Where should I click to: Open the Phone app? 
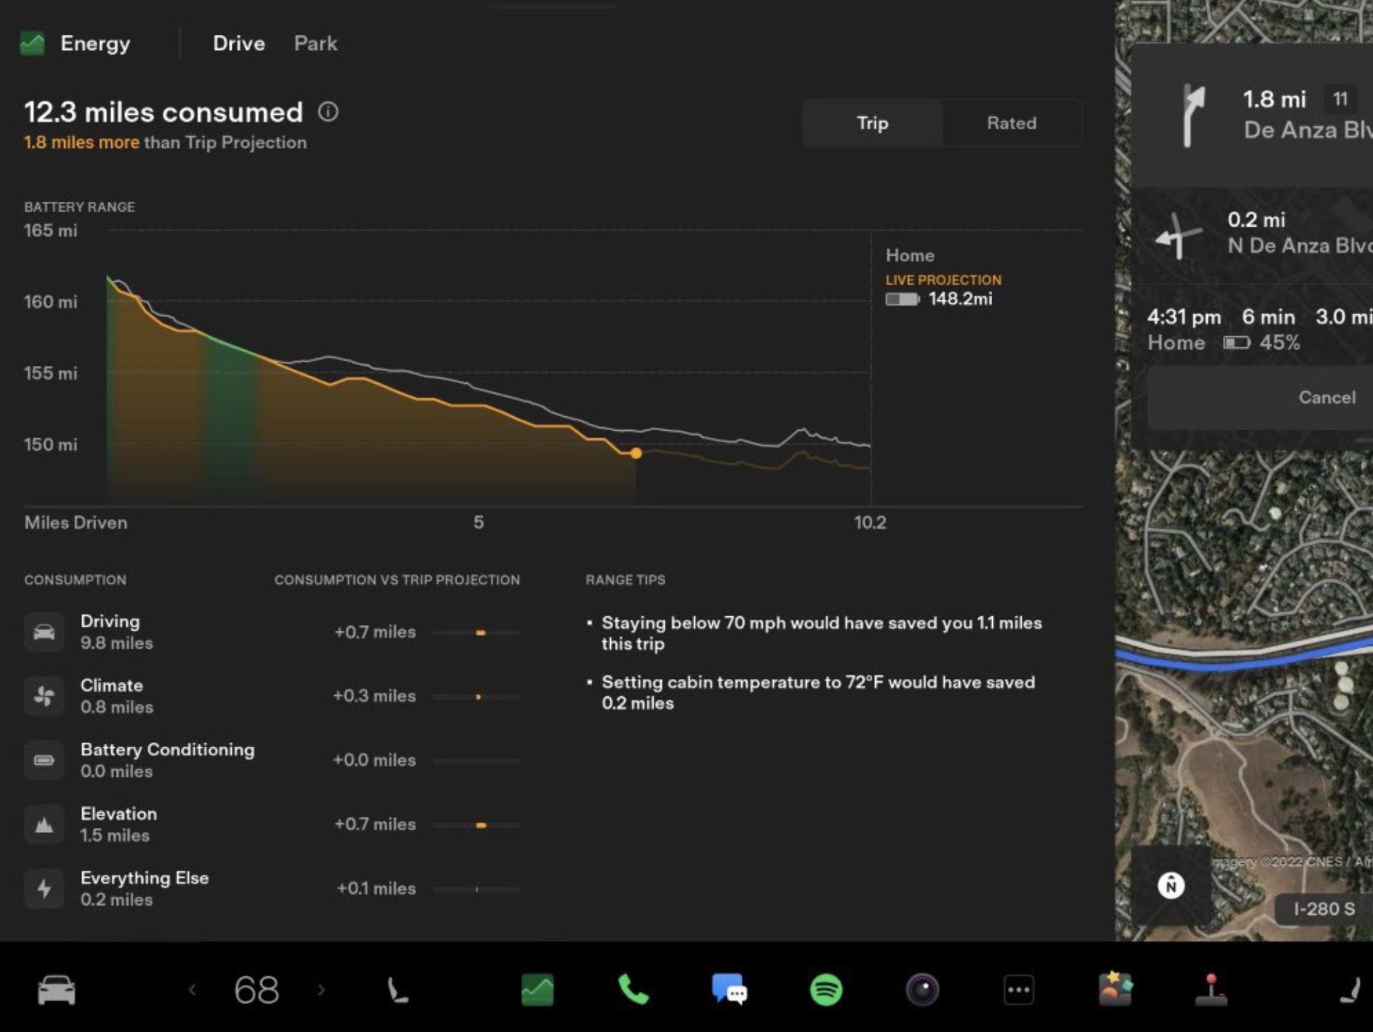[x=633, y=989]
